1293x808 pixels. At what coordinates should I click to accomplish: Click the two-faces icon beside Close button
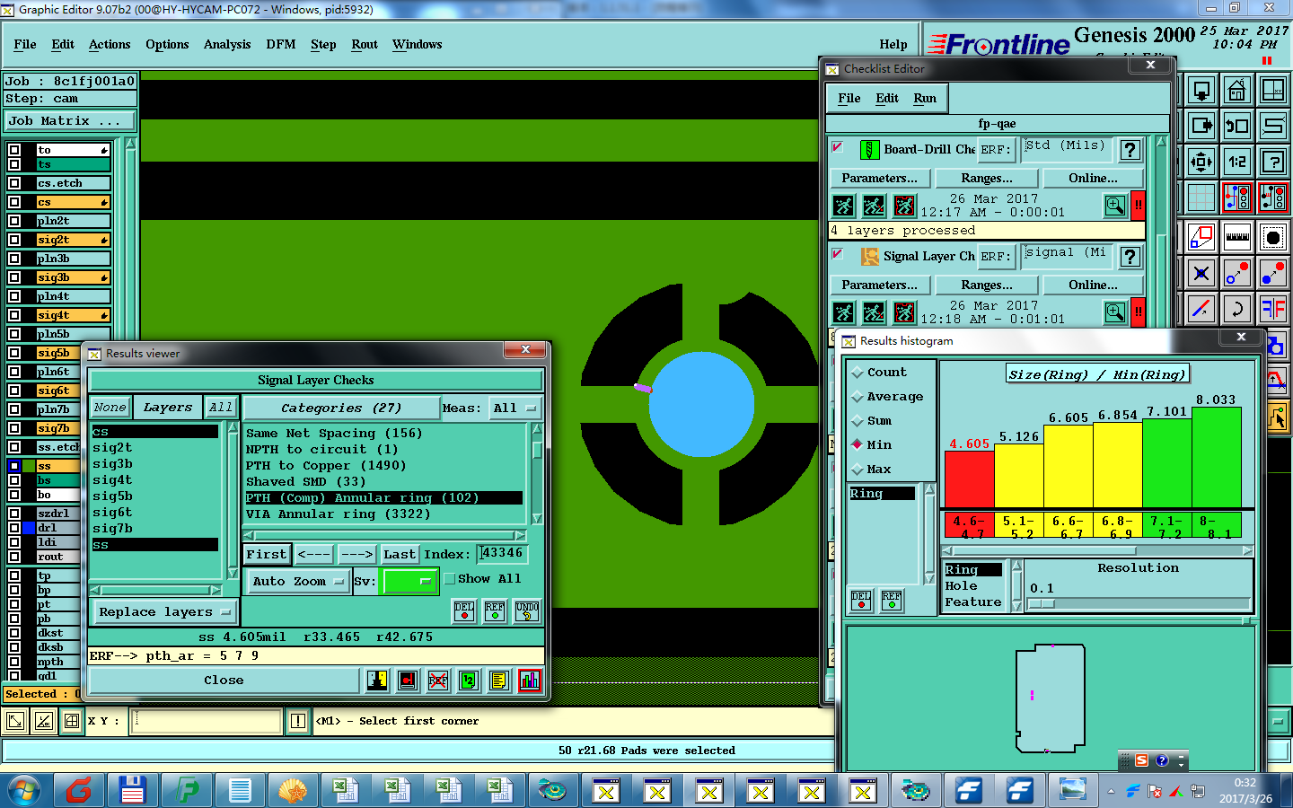(377, 681)
